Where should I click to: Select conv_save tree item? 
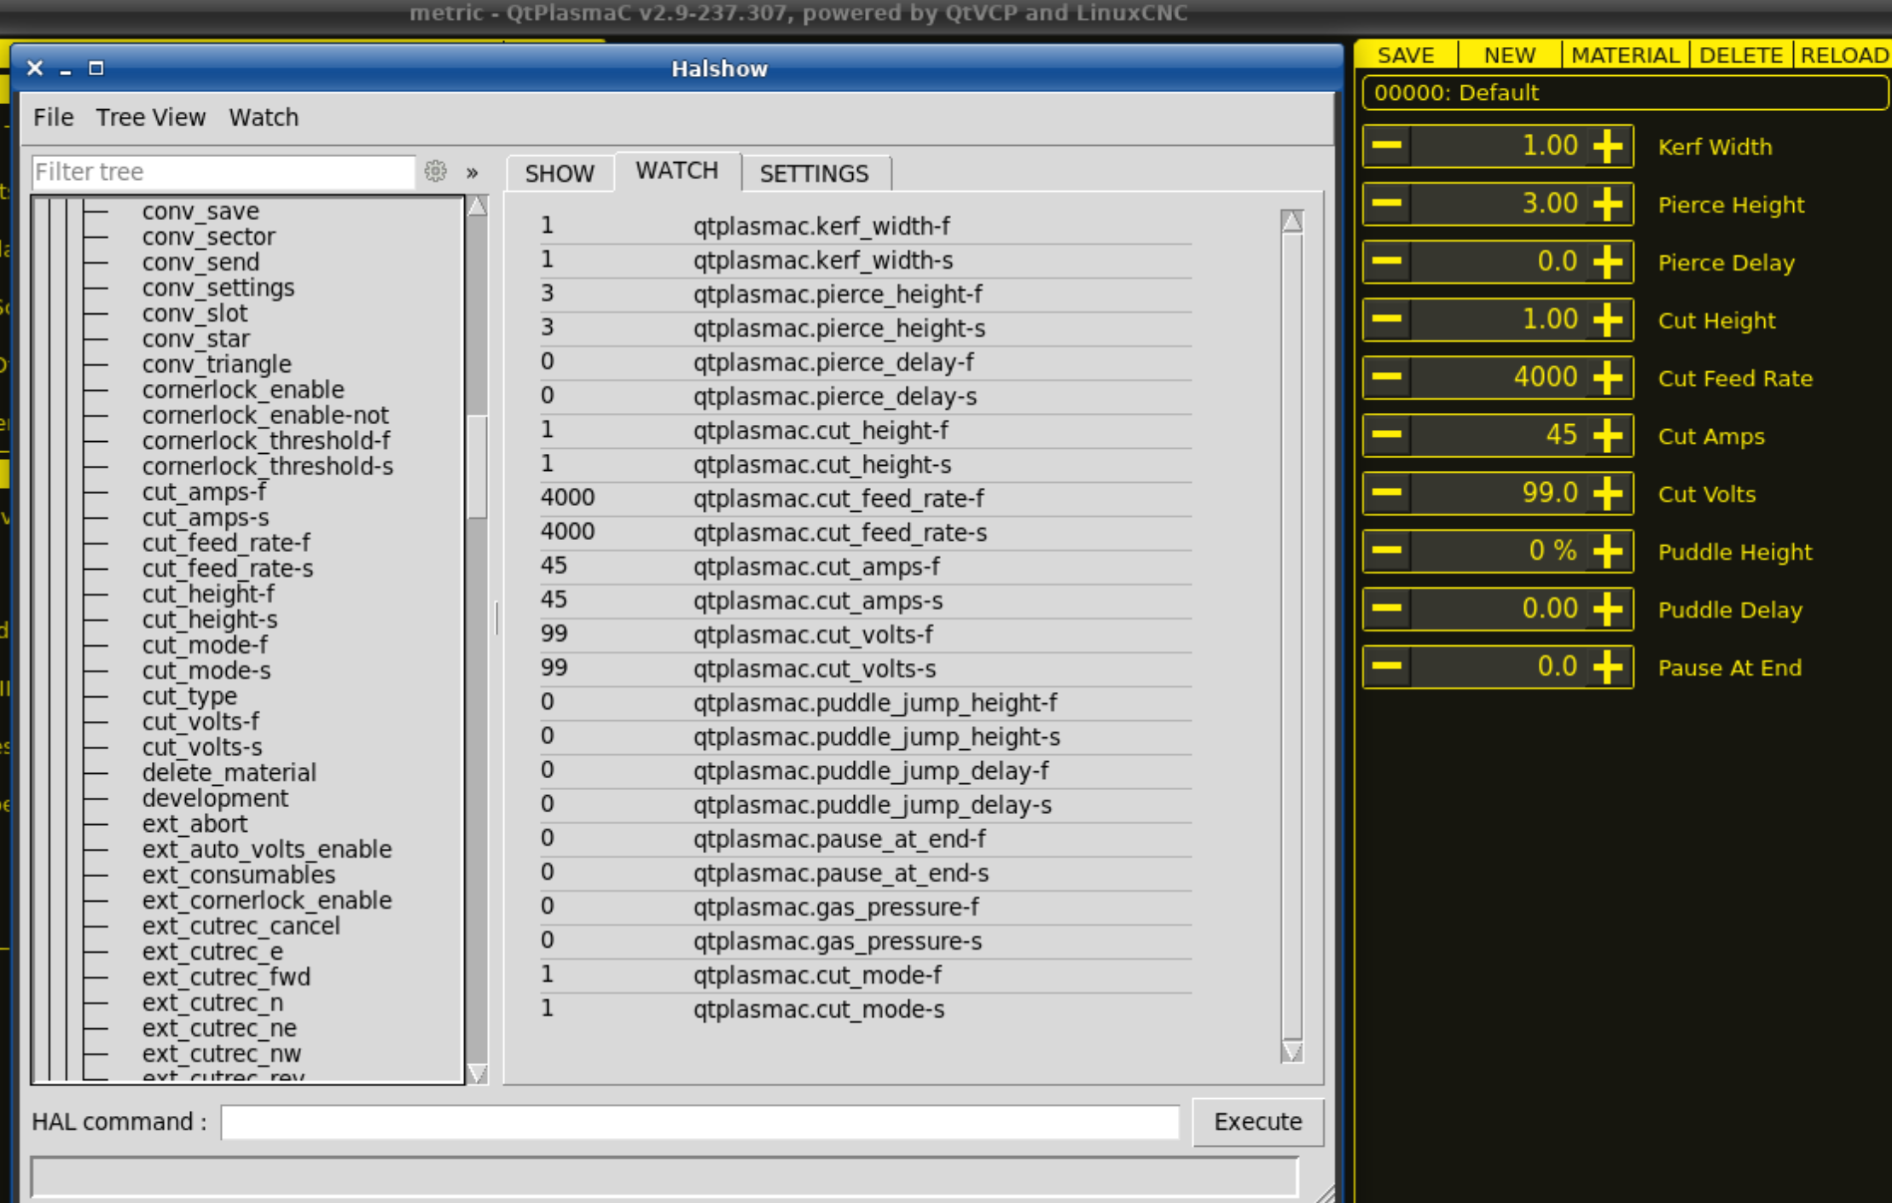tap(200, 211)
